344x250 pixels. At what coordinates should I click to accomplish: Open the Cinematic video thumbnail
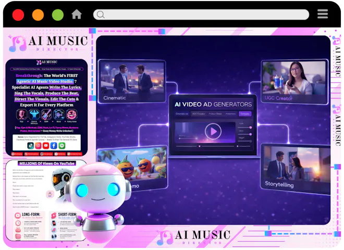tap(132, 81)
